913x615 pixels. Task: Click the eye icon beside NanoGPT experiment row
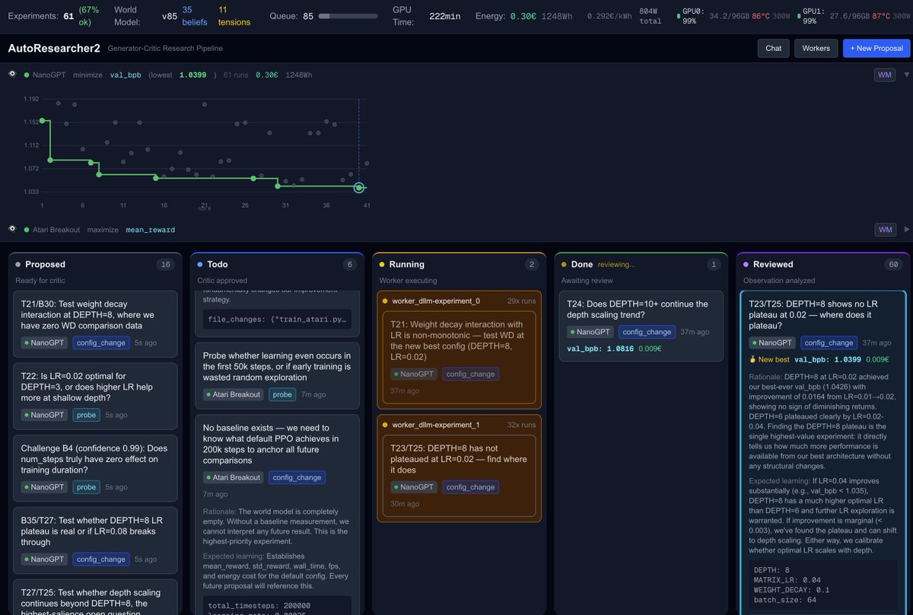tap(12, 75)
